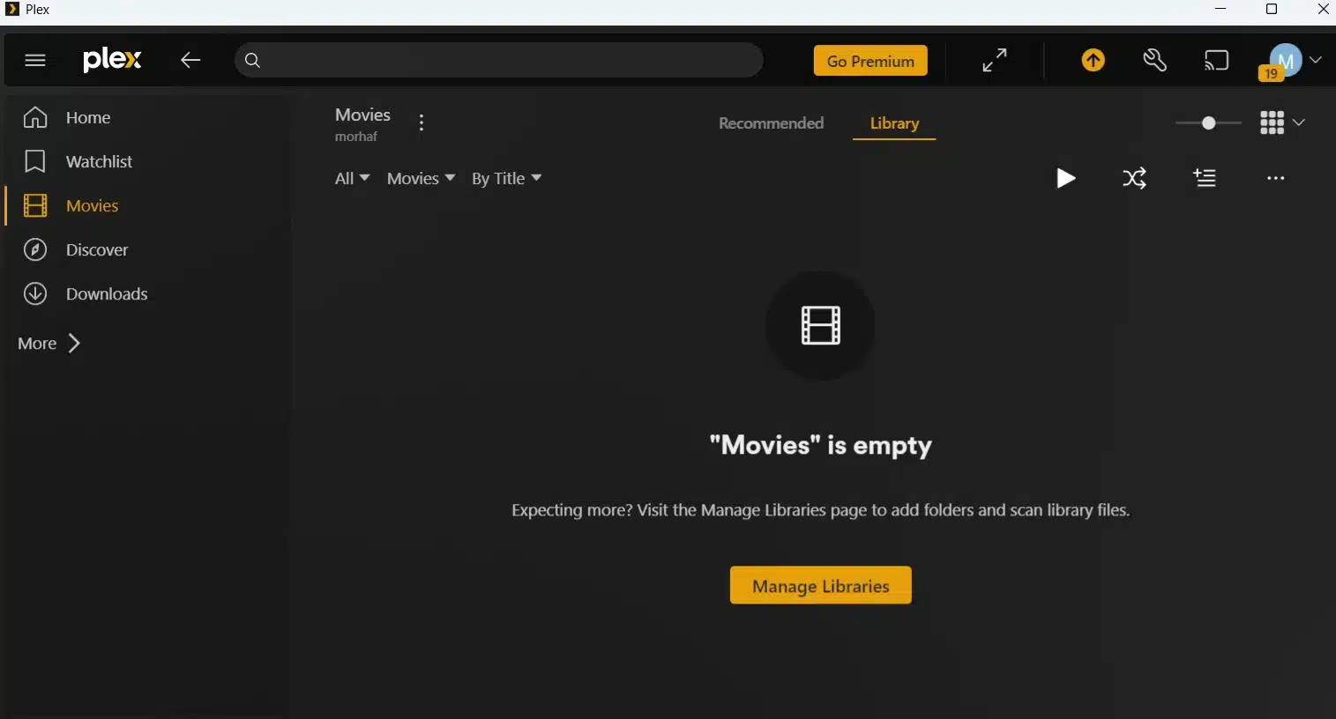Play all items in Movies library

point(1065,178)
